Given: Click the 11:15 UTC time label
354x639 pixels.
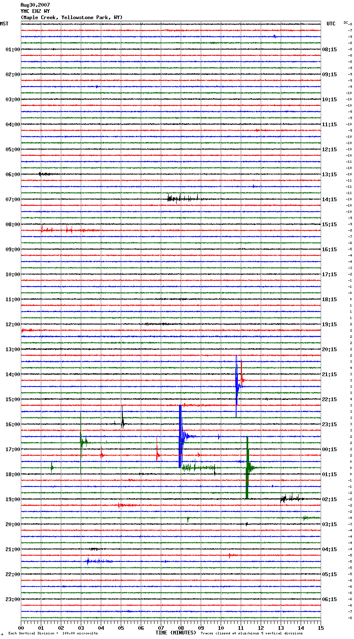Looking at the screenshot, I should click(x=329, y=125).
